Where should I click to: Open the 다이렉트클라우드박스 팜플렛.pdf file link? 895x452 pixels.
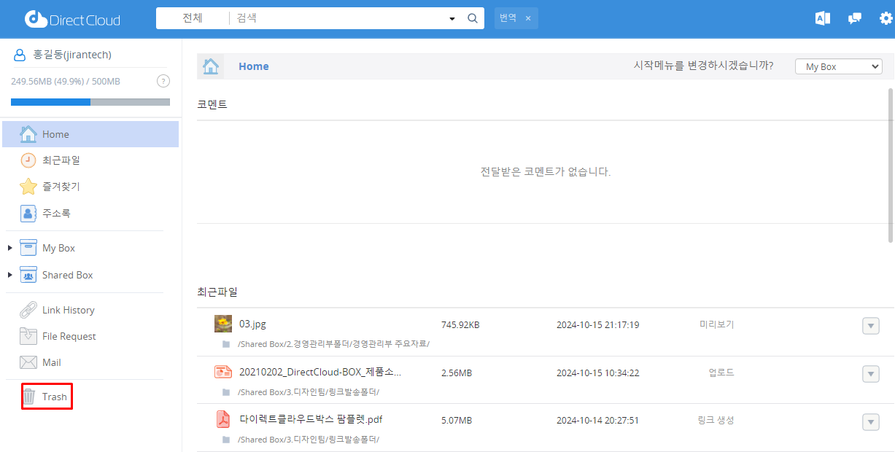(311, 419)
